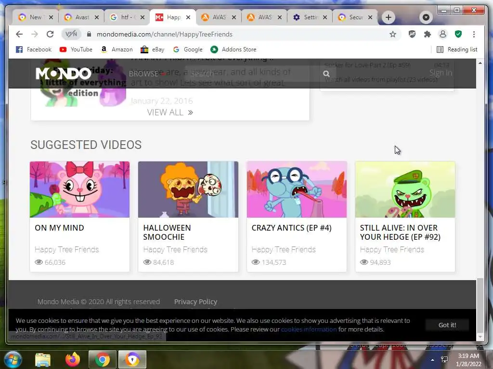Open the AdBlock shield extension icon
This screenshot has height=369, width=493.
pyautogui.click(x=412, y=34)
